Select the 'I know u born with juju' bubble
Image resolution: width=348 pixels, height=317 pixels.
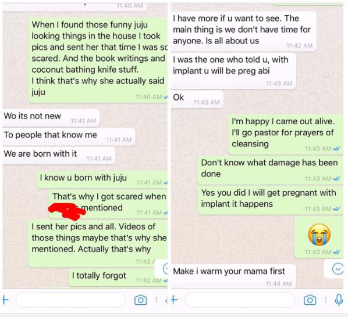tap(102, 179)
